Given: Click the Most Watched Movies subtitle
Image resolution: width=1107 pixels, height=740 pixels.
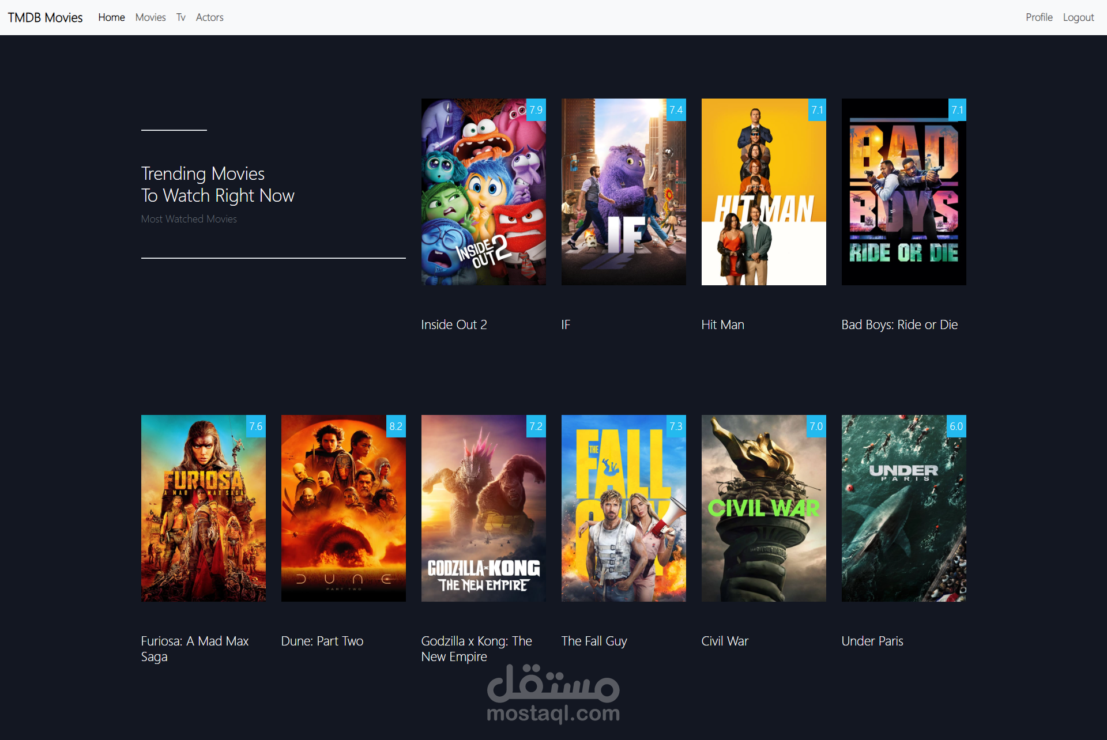Looking at the screenshot, I should pos(189,219).
